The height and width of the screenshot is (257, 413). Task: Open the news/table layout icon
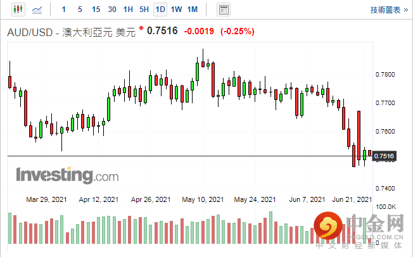pyautogui.click(x=224, y=9)
